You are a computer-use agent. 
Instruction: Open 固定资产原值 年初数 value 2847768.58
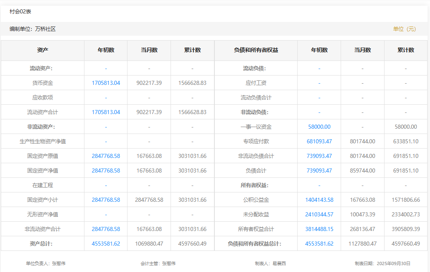pos(106,156)
